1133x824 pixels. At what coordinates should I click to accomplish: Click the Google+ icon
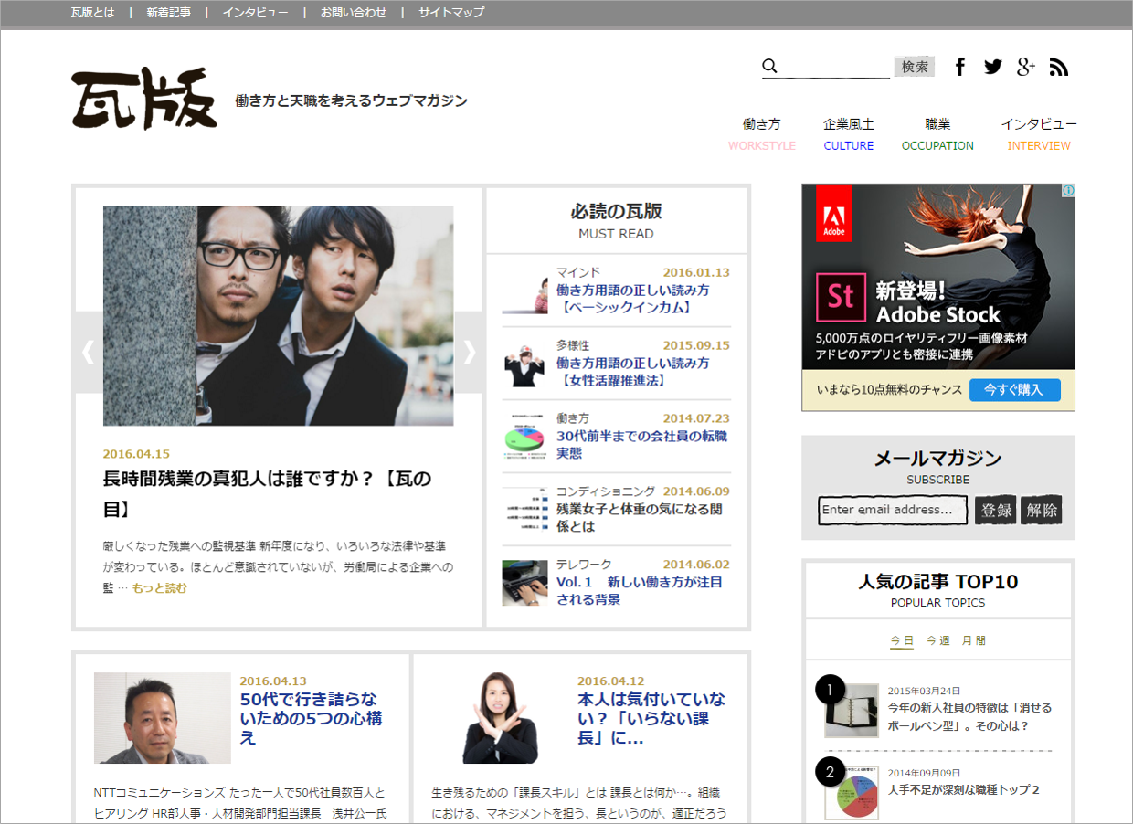pyautogui.click(x=1025, y=66)
